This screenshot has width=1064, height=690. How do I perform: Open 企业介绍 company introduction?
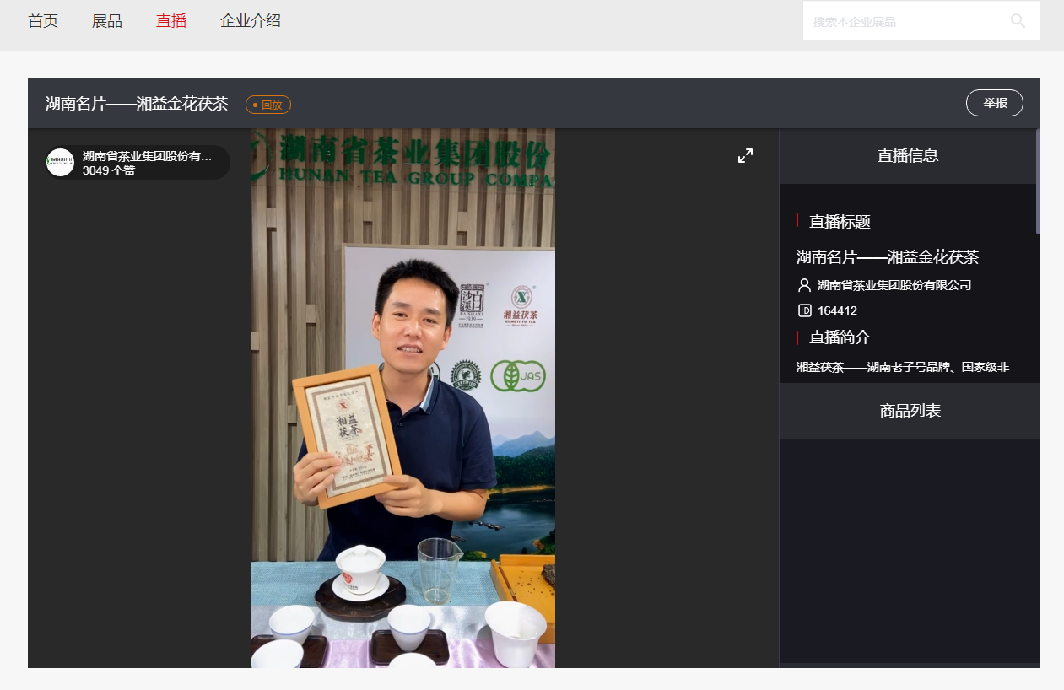[x=251, y=21]
